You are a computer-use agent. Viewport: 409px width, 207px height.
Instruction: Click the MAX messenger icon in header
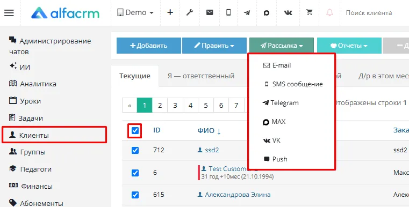(267, 12)
